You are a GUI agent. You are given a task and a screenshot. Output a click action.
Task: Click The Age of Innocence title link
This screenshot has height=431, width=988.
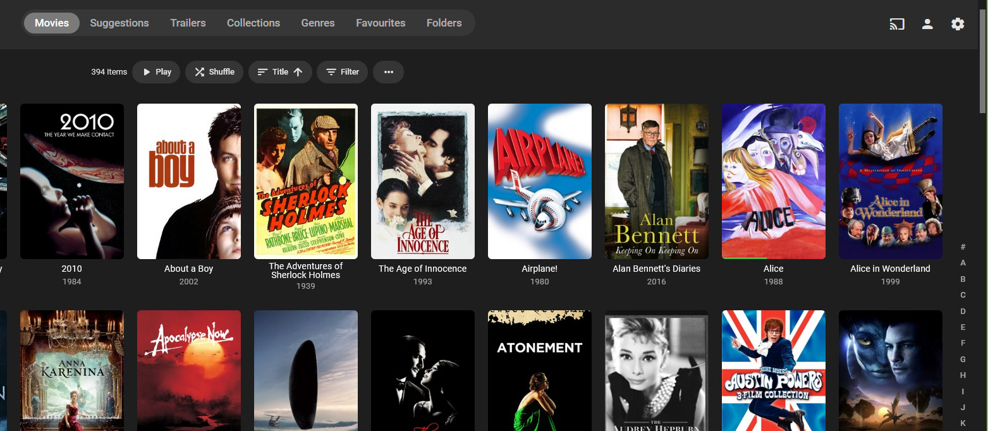click(422, 269)
